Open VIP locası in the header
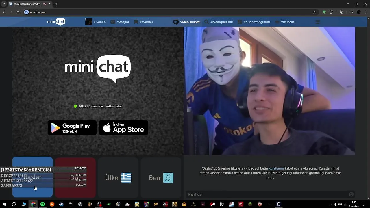The height and width of the screenshot is (208, 370). pos(285,22)
